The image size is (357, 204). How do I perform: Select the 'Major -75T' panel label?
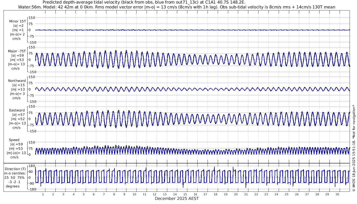(17, 51)
